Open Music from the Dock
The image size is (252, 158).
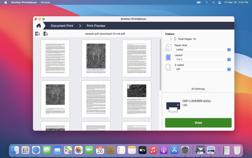click(x=153, y=150)
